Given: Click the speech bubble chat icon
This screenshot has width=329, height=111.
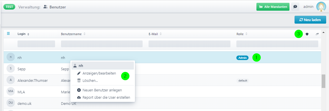Looking at the screenshot, I should pos(295,7).
